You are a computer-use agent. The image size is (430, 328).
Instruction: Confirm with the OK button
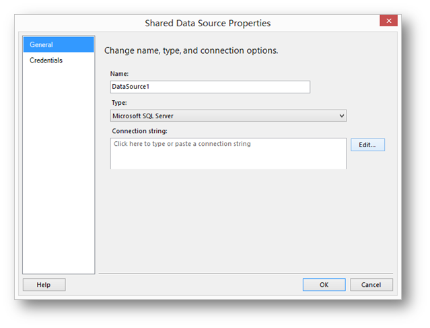tap(324, 285)
